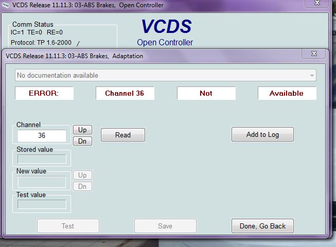Decrease channel number with Dn button
The height and width of the screenshot is (247, 336).
pyautogui.click(x=82, y=141)
